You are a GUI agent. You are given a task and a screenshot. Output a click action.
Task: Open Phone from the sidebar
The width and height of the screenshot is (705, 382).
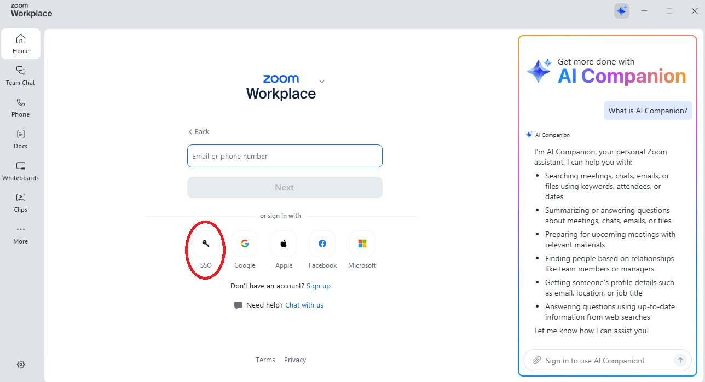20,107
